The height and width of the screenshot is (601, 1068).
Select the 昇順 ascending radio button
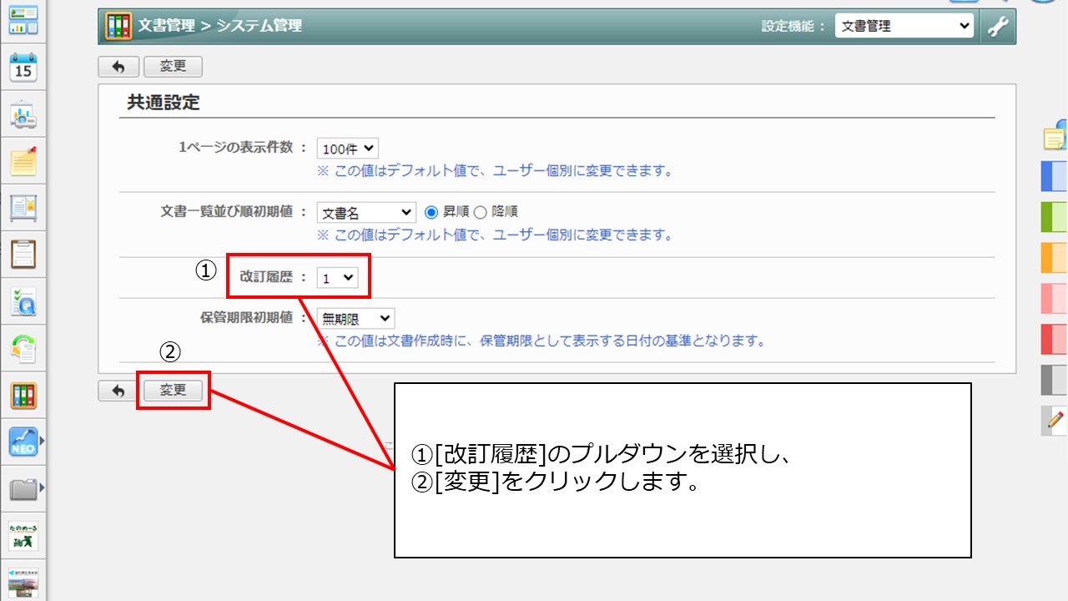click(431, 212)
